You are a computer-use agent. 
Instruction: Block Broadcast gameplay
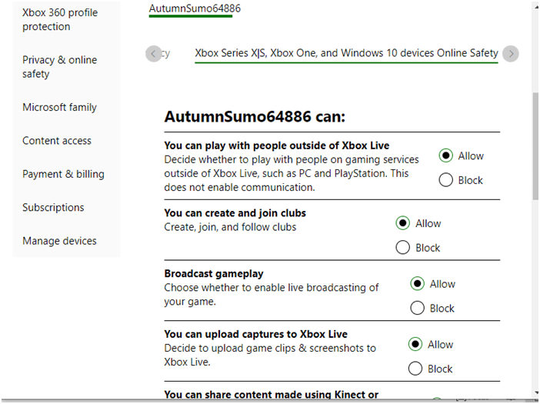point(417,308)
